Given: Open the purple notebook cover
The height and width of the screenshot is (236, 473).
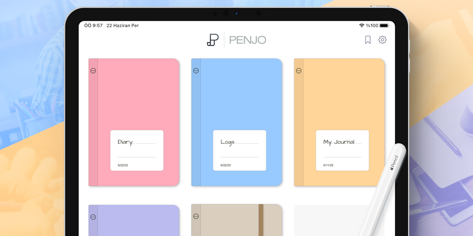Looking at the screenshot, I should coord(134,220).
